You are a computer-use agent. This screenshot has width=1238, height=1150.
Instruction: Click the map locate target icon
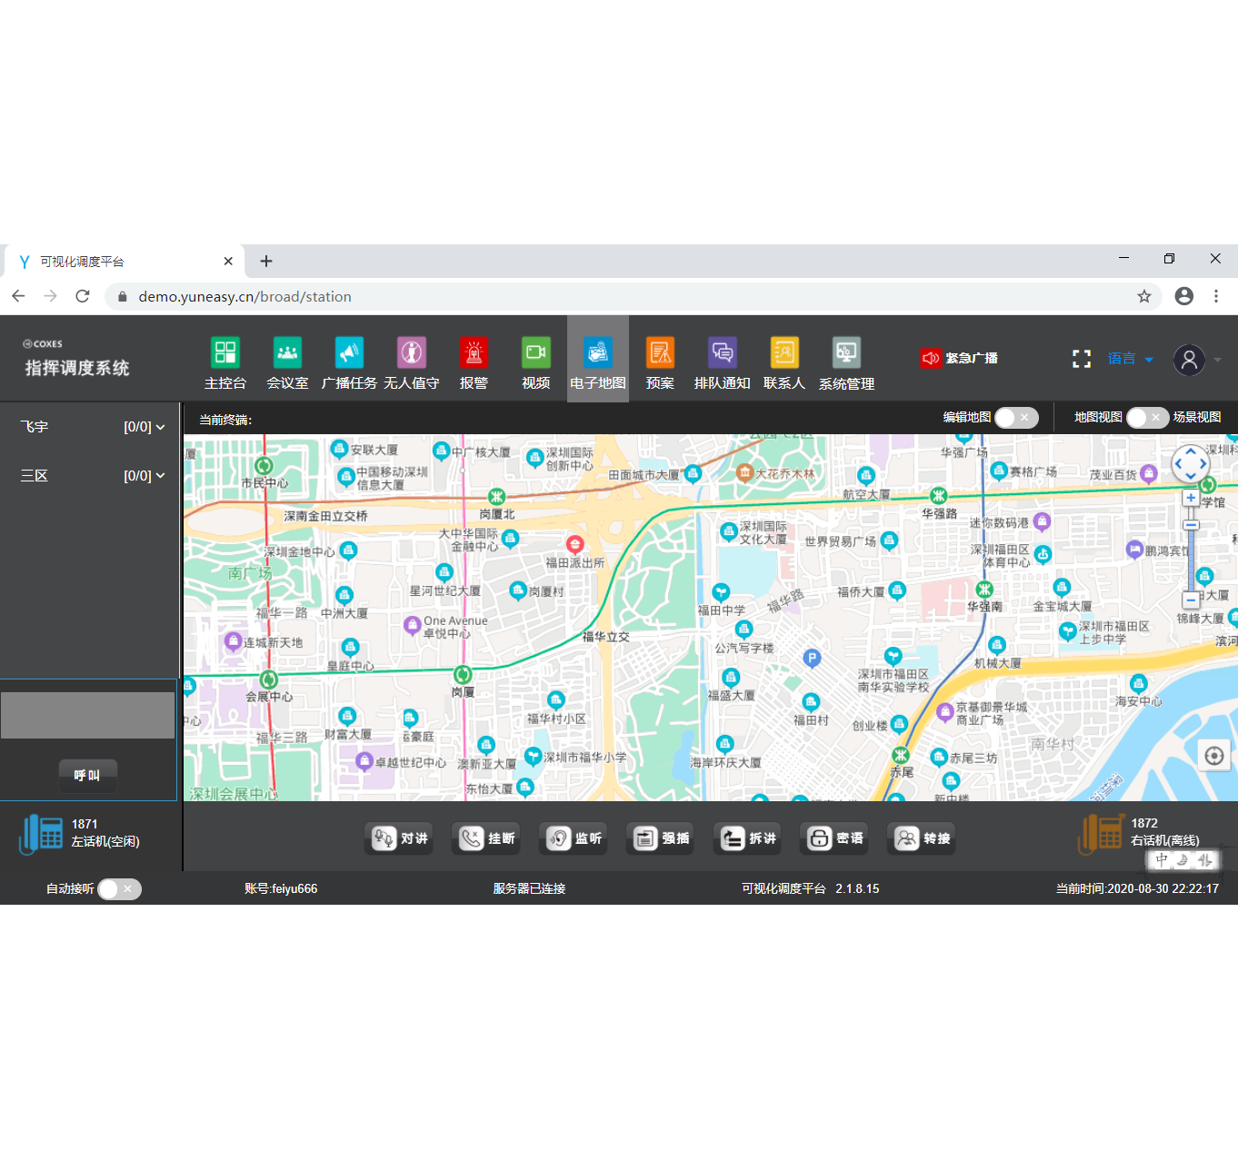click(x=1213, y=756)
